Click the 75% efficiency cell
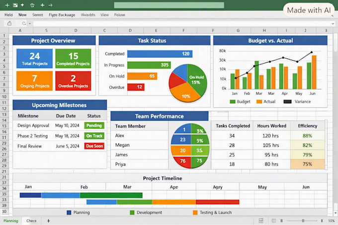This screenshot has width=338, height=225. click(307, 164)
